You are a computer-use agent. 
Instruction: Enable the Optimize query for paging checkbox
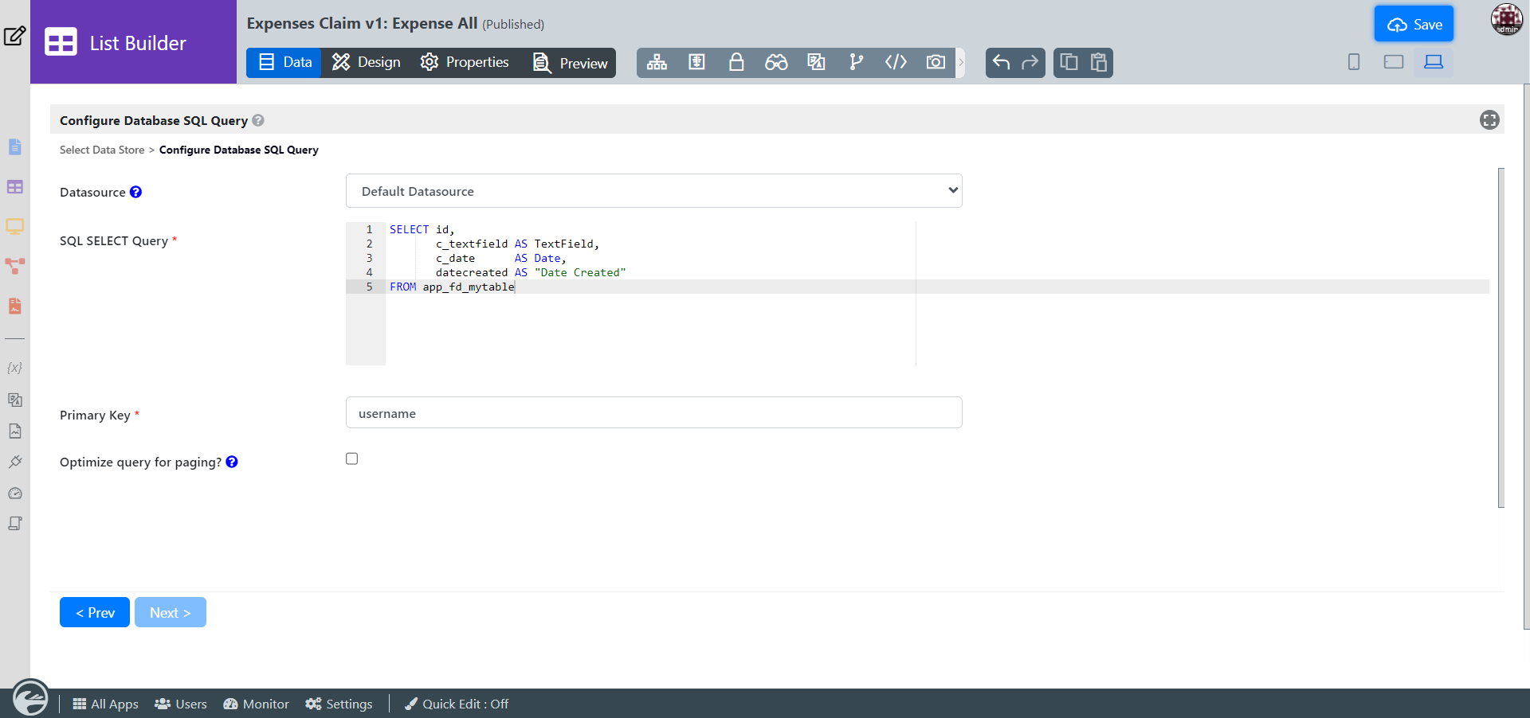tap(351, 459)
